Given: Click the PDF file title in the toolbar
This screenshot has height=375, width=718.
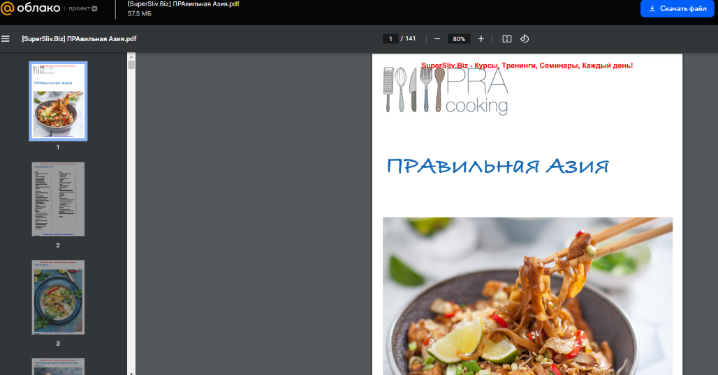Looking at the screenshot, I should click(x=79, y=39).
